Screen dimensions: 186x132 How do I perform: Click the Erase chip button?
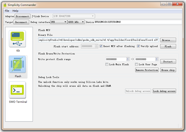coord(168,70)
